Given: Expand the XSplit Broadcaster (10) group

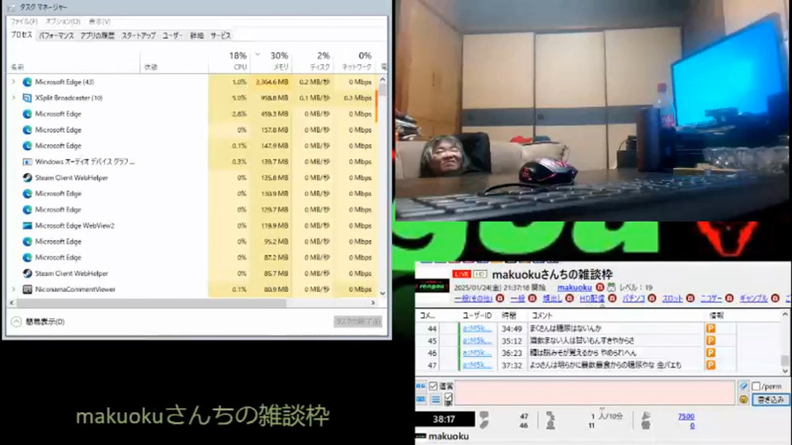Looking at the screenshot, I should coord(14,98).
